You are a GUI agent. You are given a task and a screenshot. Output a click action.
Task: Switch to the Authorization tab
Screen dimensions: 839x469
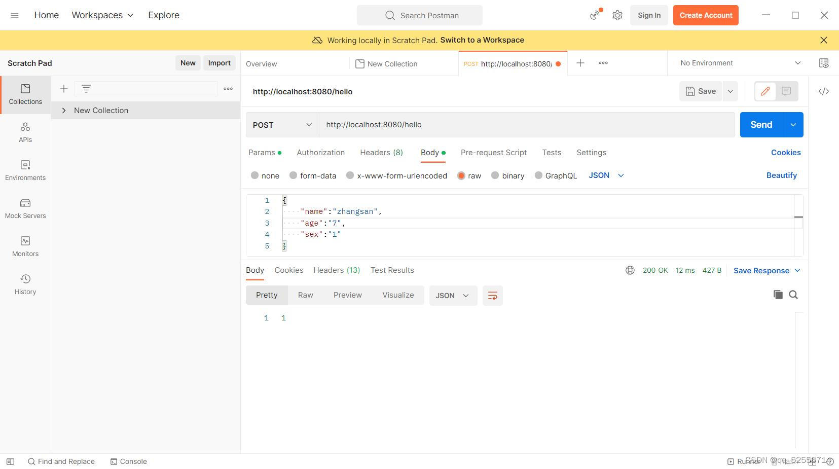point(321,153)
